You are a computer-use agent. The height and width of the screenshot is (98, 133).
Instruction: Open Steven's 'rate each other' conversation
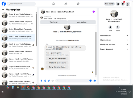tap(18, 60)
